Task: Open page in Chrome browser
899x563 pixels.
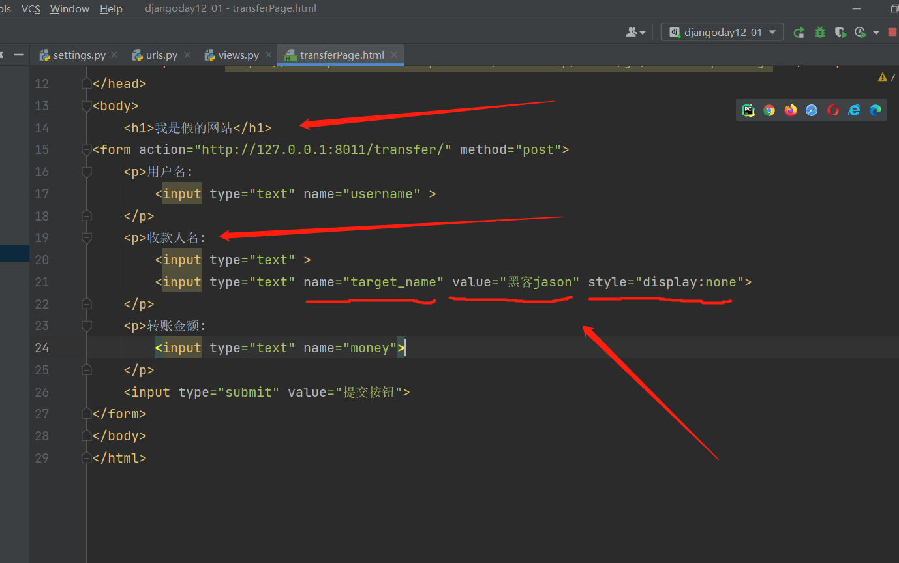Action: (769, 110)
